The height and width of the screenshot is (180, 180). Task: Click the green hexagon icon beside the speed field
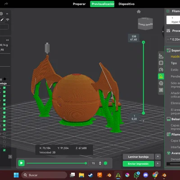click(x=105, y=163)
